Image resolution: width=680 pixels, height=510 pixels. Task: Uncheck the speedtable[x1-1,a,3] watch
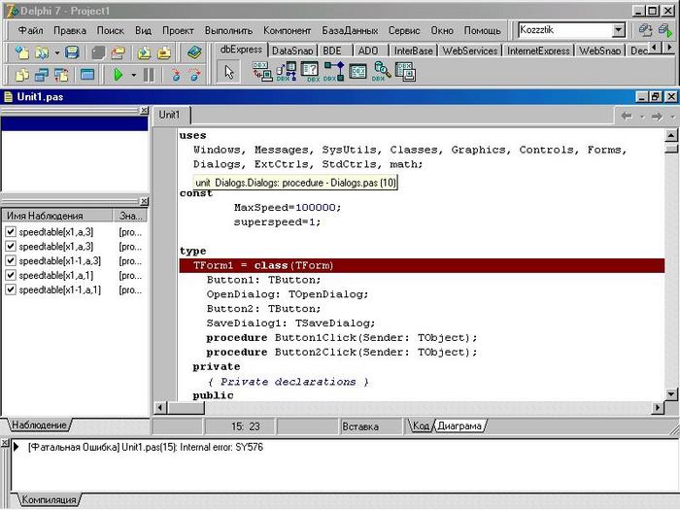(x=11, y=260)
